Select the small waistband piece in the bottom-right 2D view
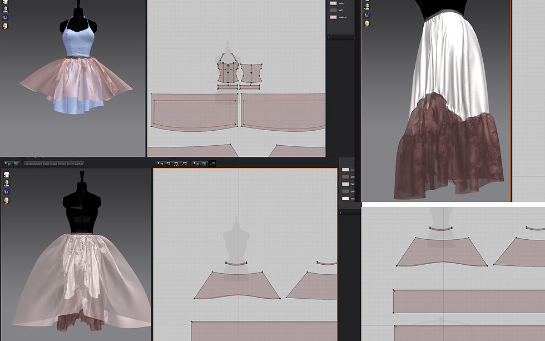This screenshot has width=545, height=341. coord(441,229)
